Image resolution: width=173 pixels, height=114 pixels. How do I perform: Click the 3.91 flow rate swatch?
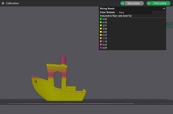(x=101, y=25)
